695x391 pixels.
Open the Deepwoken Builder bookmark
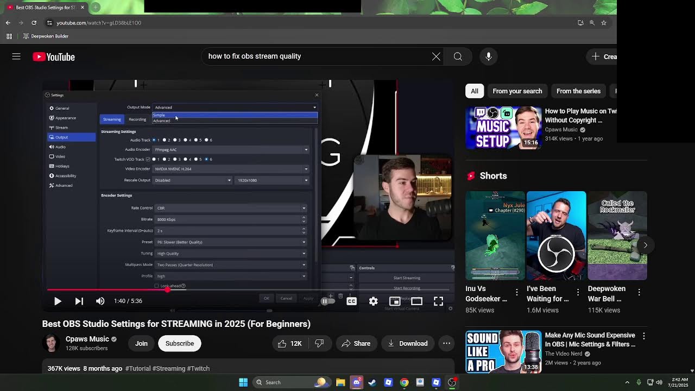45,36
